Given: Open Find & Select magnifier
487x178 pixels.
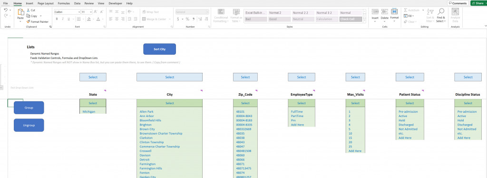Looking at the screenshot, I should pos(441,11).
